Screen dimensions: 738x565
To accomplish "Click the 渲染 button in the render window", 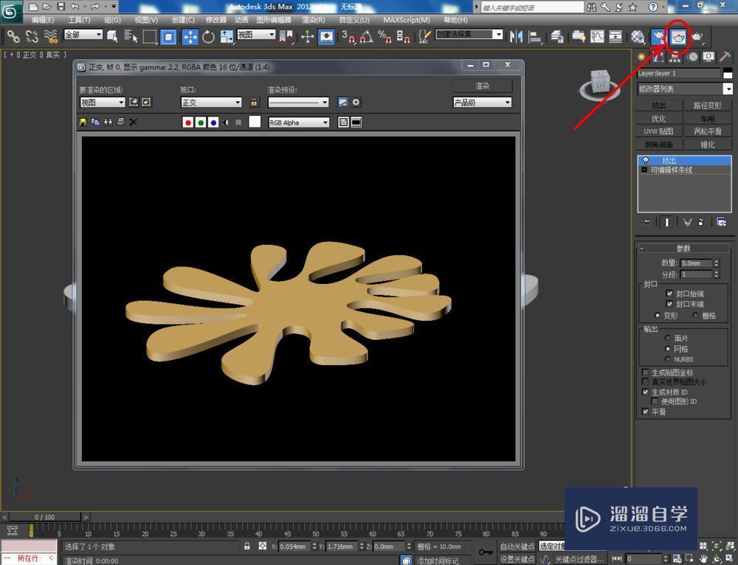I will click(483, 85).
